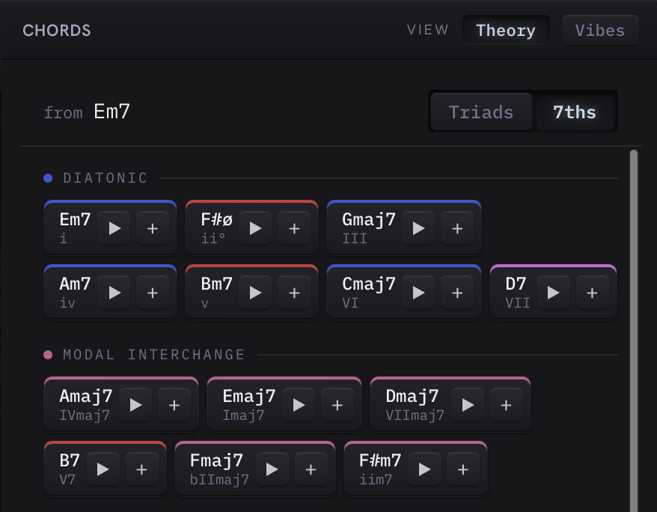Select the 7ths chord mode
Image resolution: width=657 pixels, height=512 pixels.
[575, 112]
